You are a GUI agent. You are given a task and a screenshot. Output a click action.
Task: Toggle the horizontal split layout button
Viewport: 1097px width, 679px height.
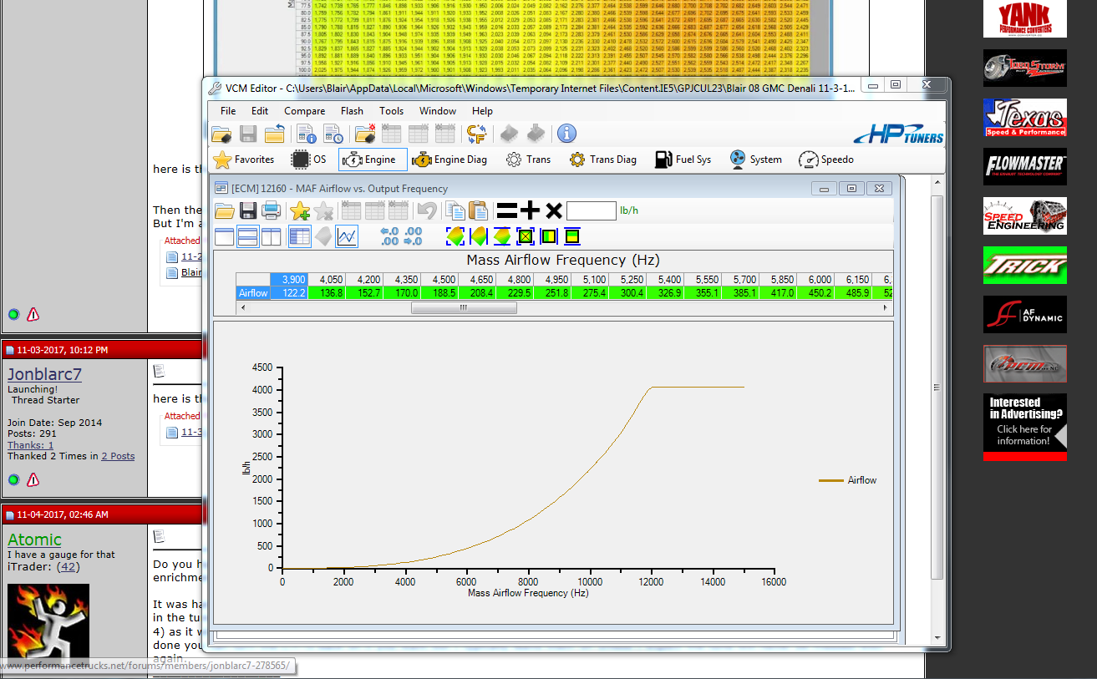pos(248,237)
